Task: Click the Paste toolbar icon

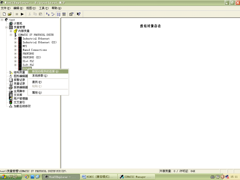Action: pos(40,14)
